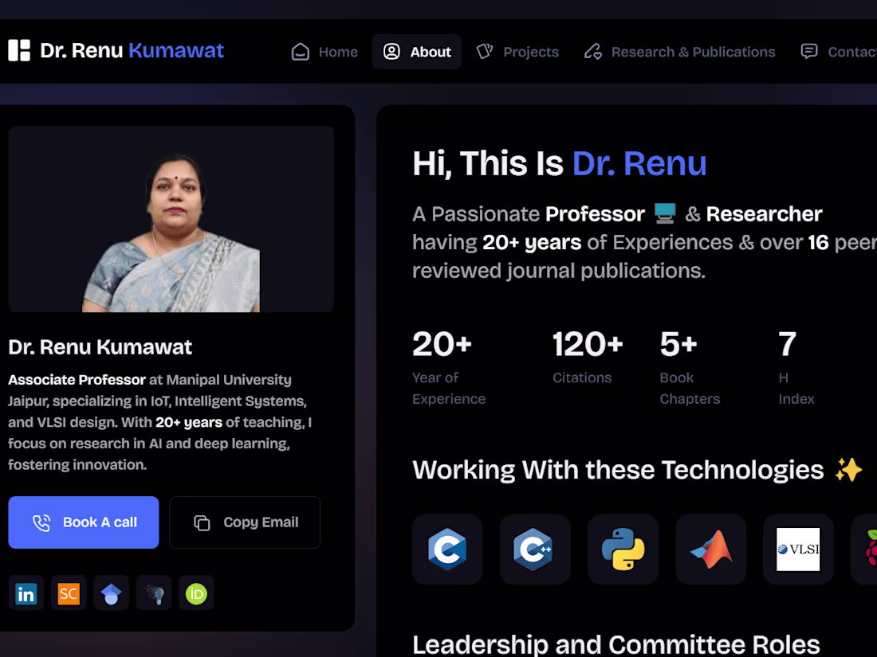The height and width of the screenshot is (657, 877).
Task: Open the Contact nav item
Action: pos(837,52)
